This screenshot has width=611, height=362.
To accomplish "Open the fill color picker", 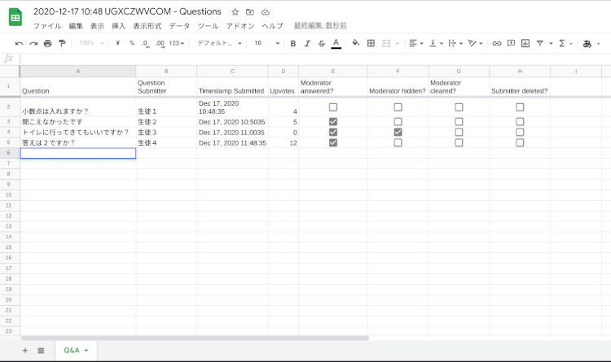I will point(355,43).
